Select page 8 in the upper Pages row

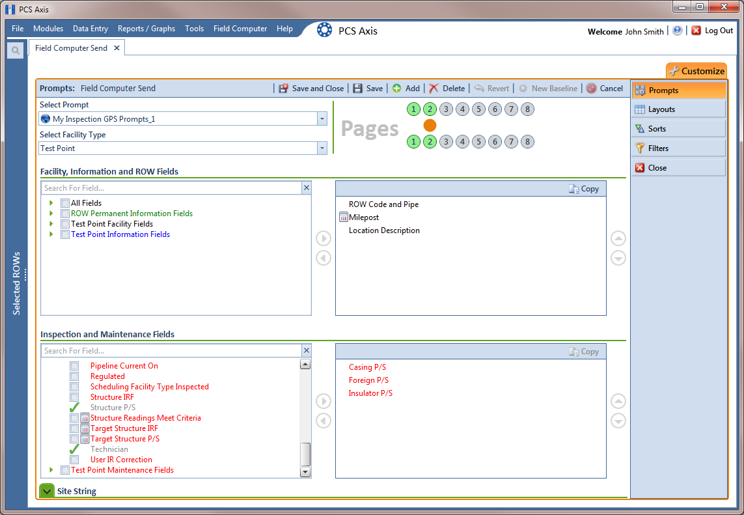pyautogui.click(x=527, y=109)
